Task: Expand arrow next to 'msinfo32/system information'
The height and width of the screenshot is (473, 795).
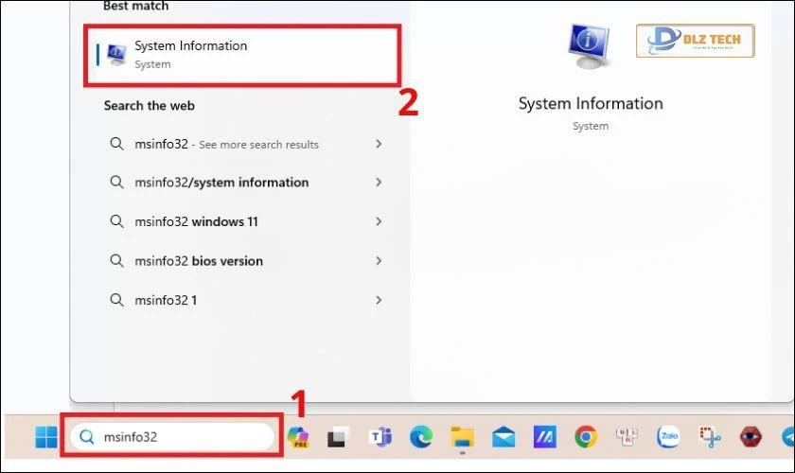Action: (379, 183)
